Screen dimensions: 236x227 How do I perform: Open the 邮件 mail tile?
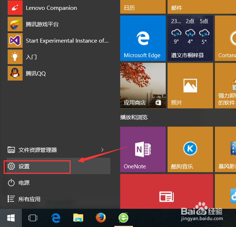[x=202, y=7]
